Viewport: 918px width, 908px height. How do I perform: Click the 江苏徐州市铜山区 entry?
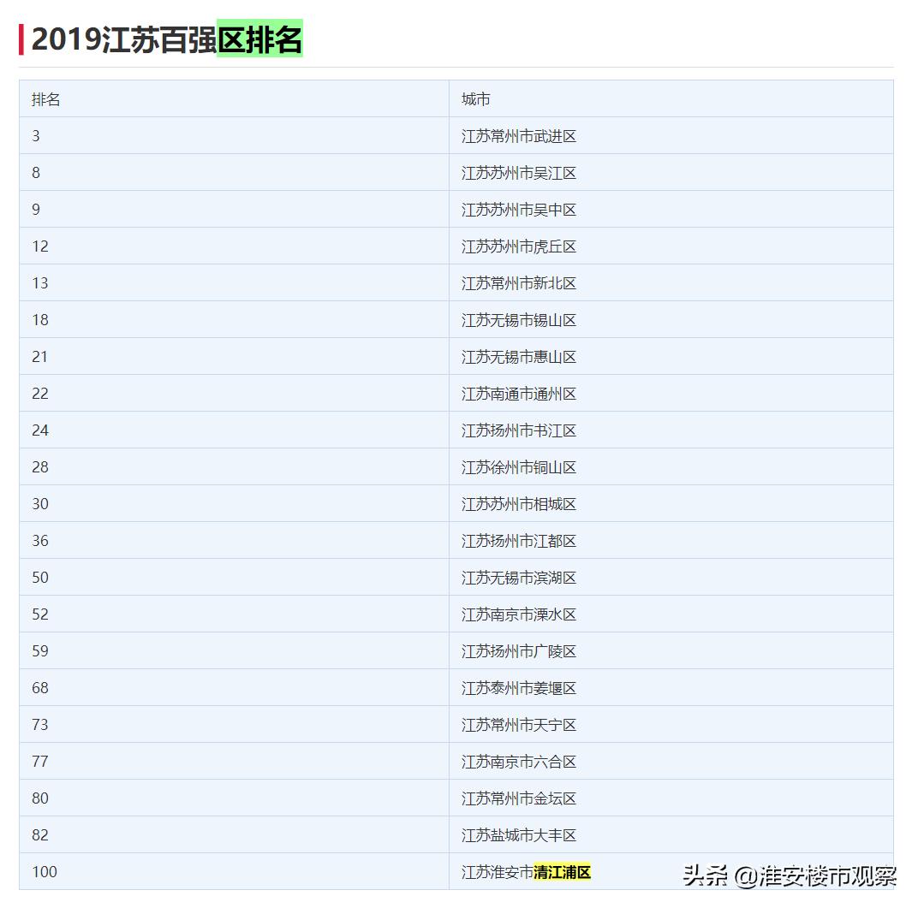(x=519, y=467)
